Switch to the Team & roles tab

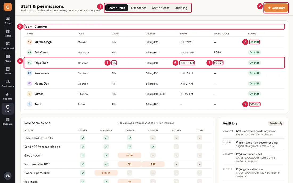(117, 8)
